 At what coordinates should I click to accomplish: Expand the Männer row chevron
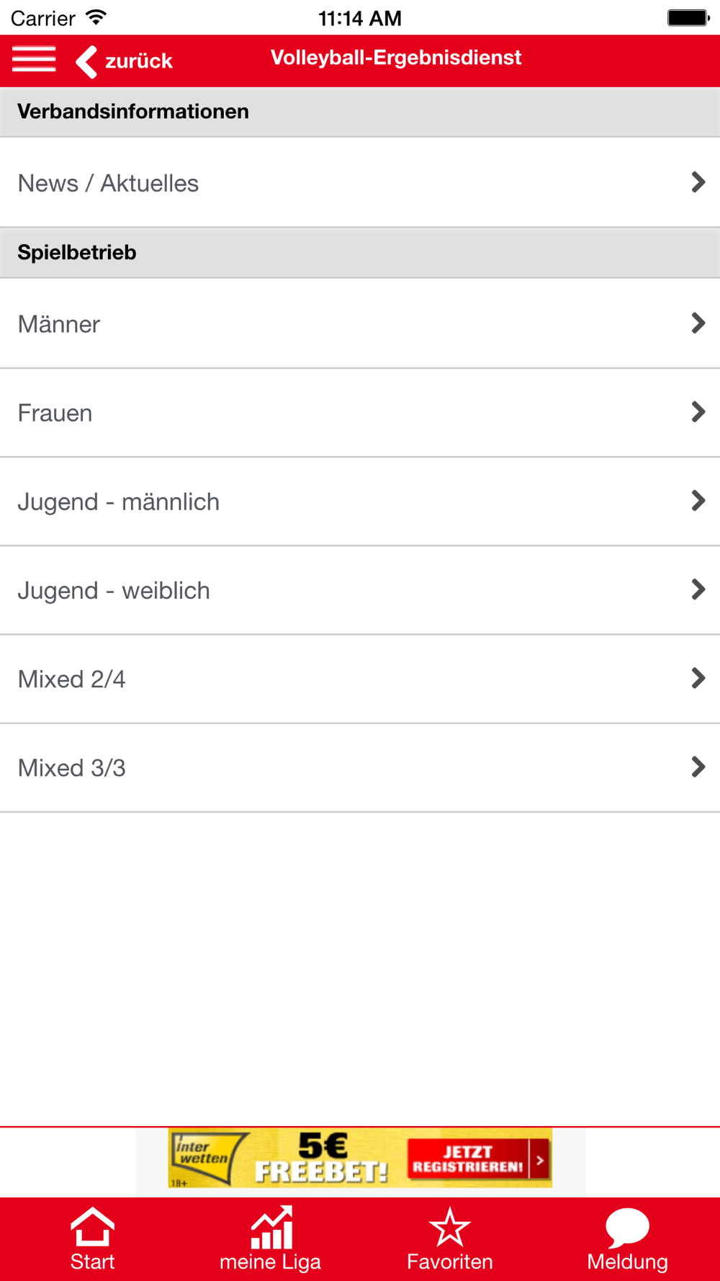click(x=698, y=323)
